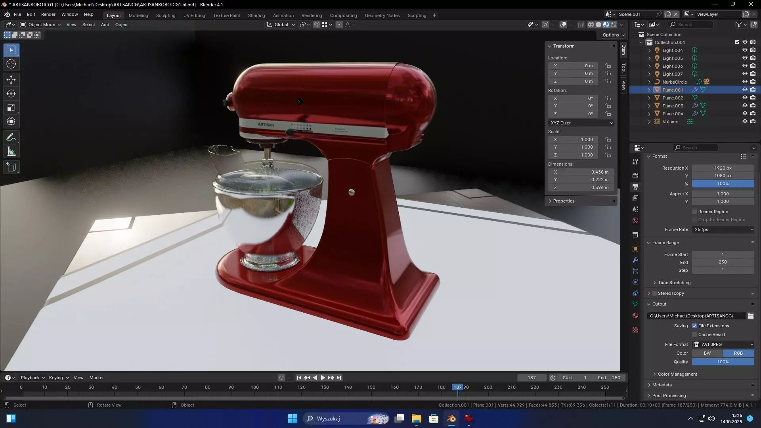Image resolution: width=761 pixels, height=428 pixels.
Task: Switch to the UV Editing workspace tab
Action: [194, 15]
